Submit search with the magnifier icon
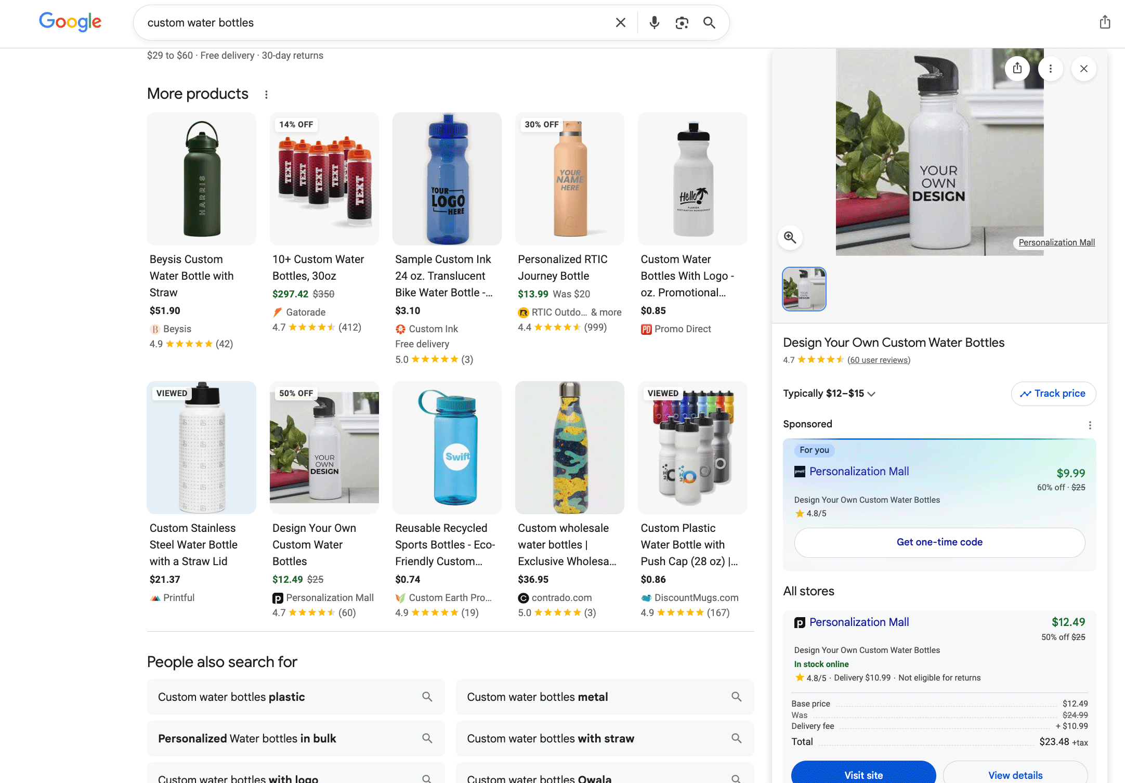This screenshot has height=783, width=1125. [709, 22]
